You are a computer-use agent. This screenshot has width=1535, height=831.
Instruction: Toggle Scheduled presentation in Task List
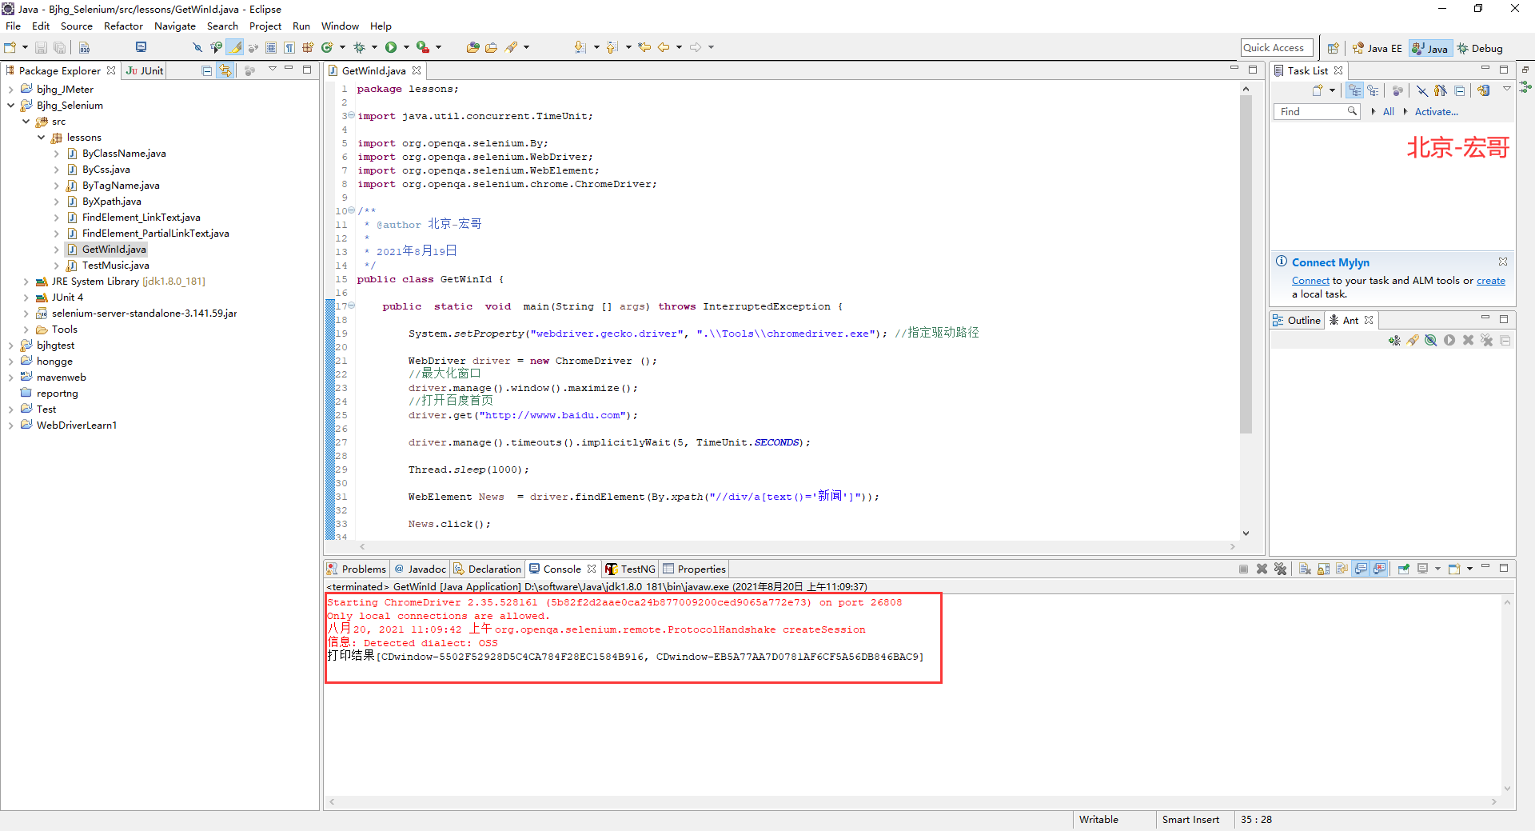pos(1373,90)
